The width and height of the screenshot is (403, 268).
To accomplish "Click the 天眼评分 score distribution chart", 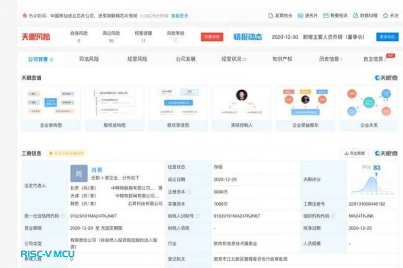I will (373, 185).
